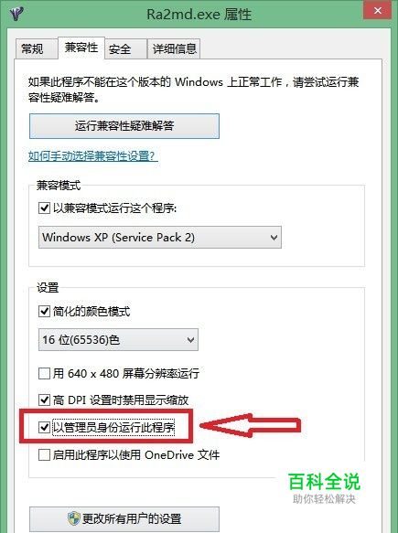Image resolution: width=398 pixels, height=533 pixels.
Task: Open the 如何手动选择兼容性设置 link
Action: (x=93, y=156)
